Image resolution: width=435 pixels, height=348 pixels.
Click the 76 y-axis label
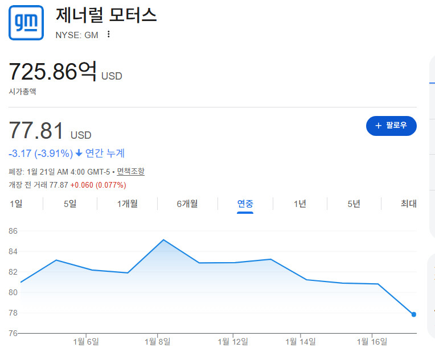point(13,333)
